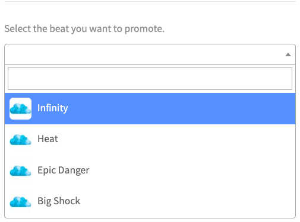Select Big Shock from the dropdown list
Screen dimensions: 300x222
pos(150,202)
